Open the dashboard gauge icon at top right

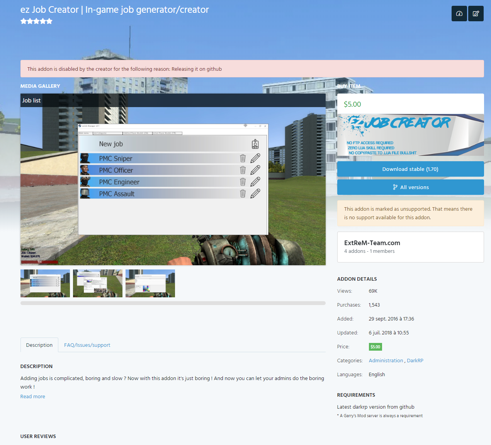(459, 14)
